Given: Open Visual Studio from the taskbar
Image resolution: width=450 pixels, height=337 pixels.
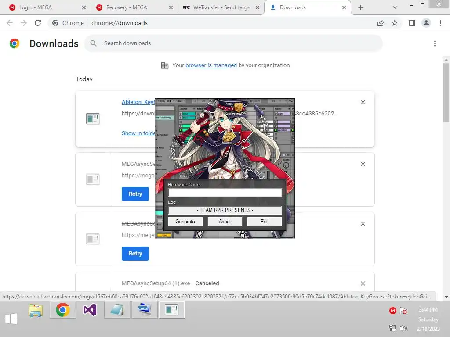Looking at the screenshot, I should click(x=90, y=310).
